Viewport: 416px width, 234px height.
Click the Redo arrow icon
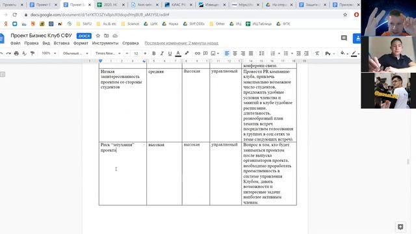[8, 53]
